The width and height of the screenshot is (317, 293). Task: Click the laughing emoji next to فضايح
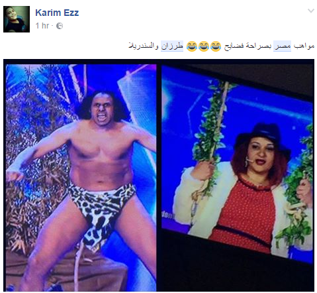point(216,46)
